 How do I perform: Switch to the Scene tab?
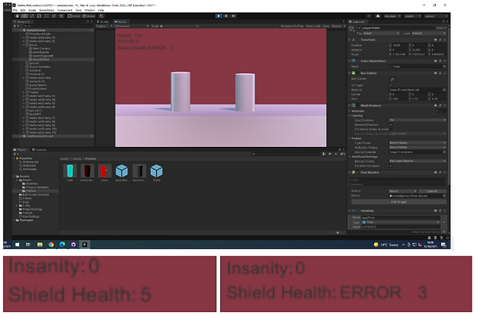pos(103,21)
